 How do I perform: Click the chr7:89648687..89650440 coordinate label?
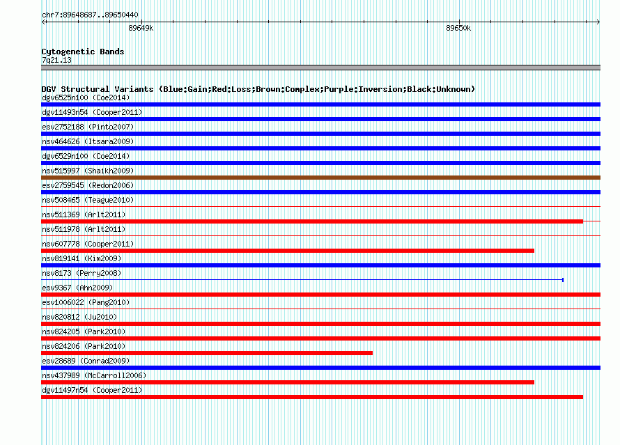coord(90,15)
